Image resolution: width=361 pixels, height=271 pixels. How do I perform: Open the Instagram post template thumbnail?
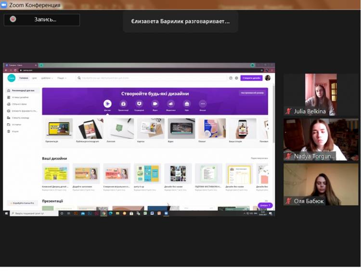[x=87, y=129]
